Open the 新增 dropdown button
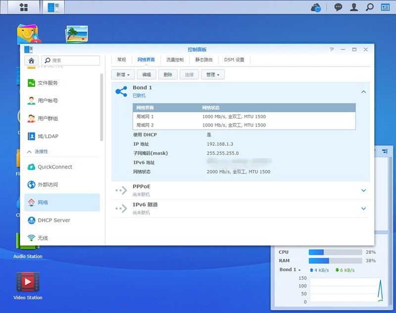The height and width of the screenshot is (313, 396). click(123, 75)
